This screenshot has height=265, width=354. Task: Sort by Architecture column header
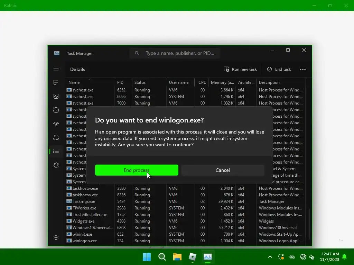click(x=246, y=82)
